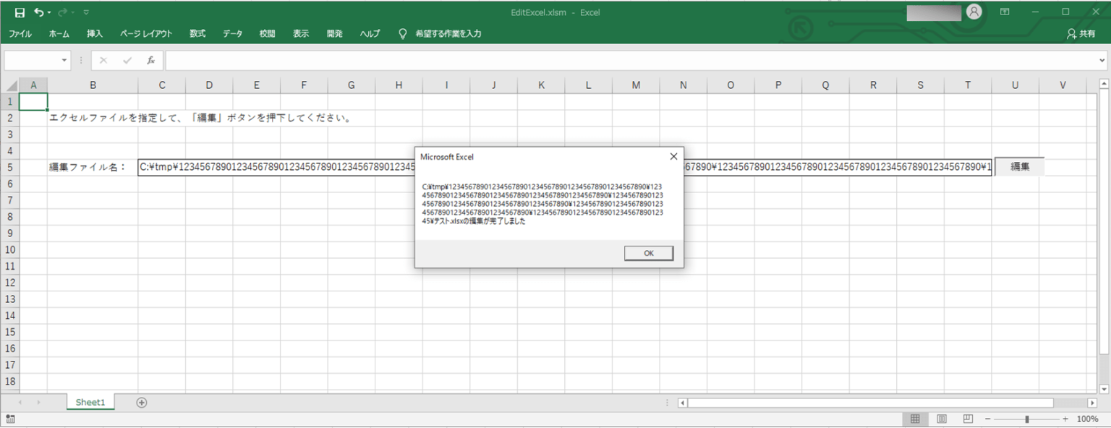The image size is (1111, 428).
Task: Select the Page Break Preview icon
Action: 967,419
